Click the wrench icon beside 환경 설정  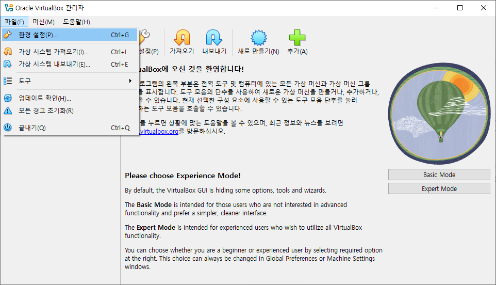tap(8, 35)
